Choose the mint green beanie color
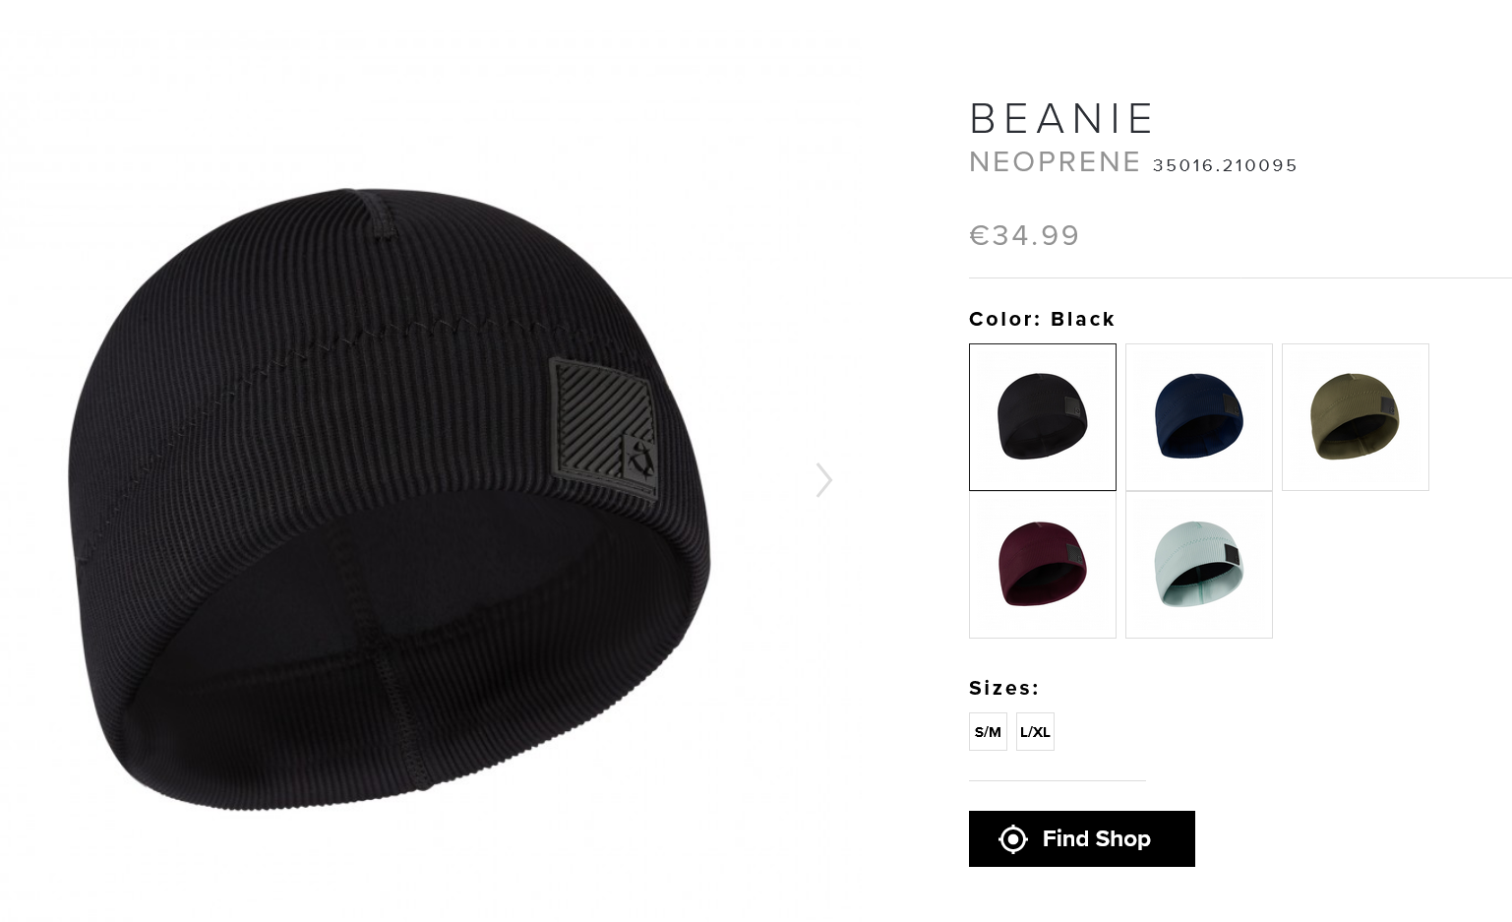This screenshot has height=922, width=1512. (1199, 565)
